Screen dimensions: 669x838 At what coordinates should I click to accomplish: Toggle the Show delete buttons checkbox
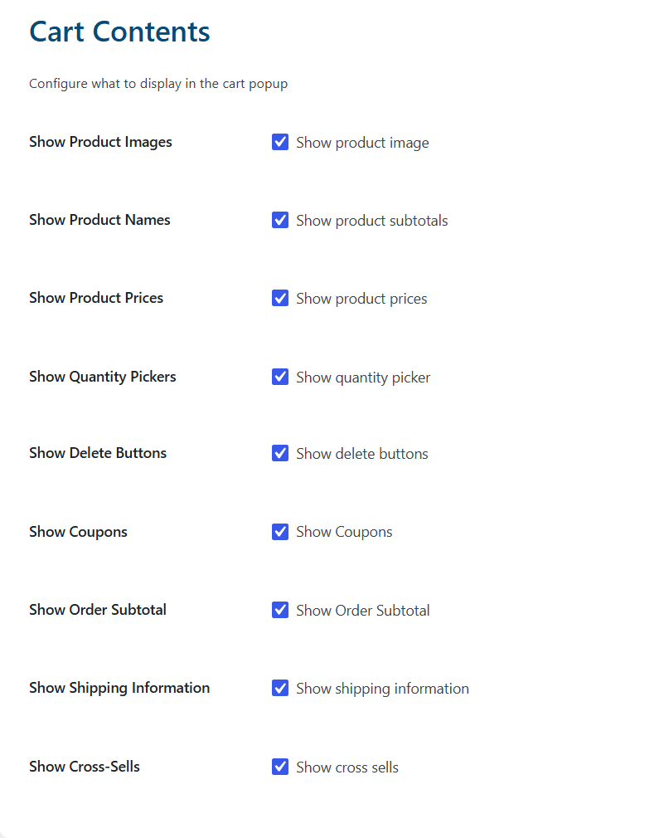[x=279, y=453]
